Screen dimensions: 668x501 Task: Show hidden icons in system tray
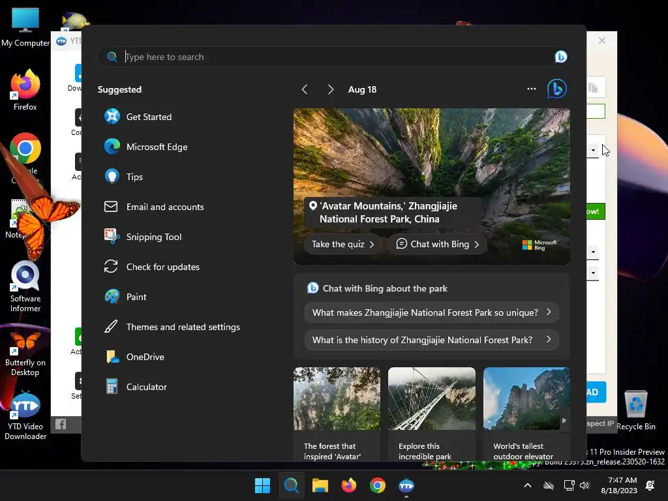coord(527,485)
